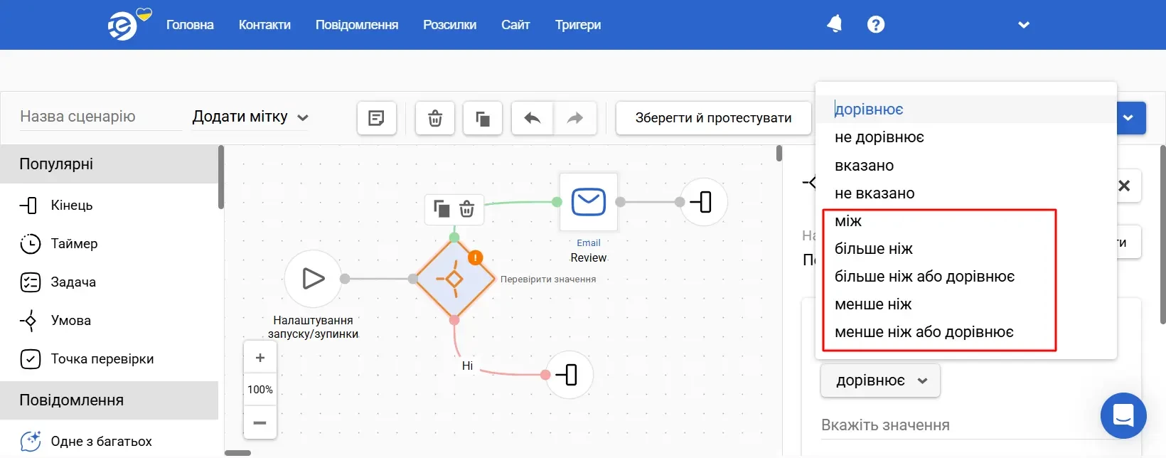Open Сайт menu item
Screen dimensions: 1166x458
click(x=515, y=25)
